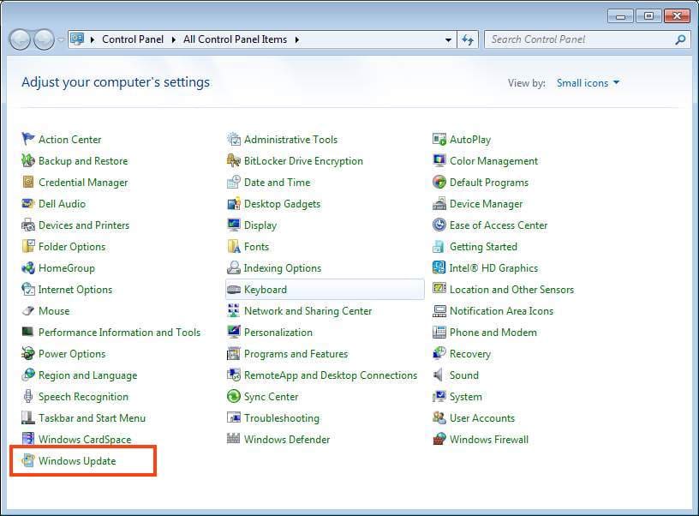Image resolution: width=699 pixels, height=516 pixels.
Task: Click in the Search Control Panel field
Action: coord(578,39)
